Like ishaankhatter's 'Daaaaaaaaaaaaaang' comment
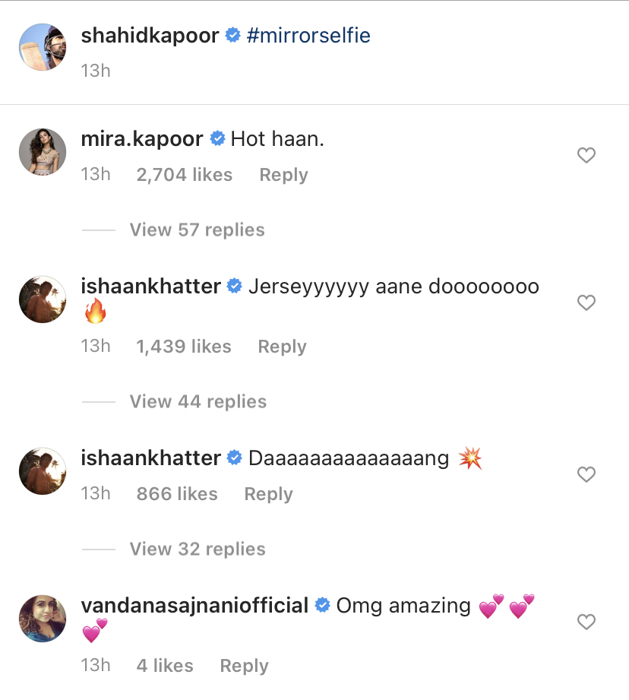 click(x=586, y=474)
